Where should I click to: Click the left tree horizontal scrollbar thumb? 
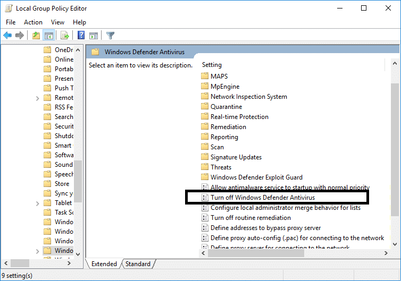20,263
